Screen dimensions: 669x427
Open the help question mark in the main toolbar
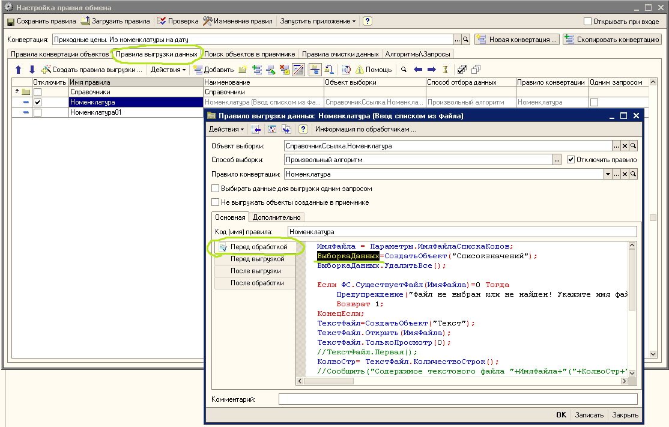pos(368,21)
